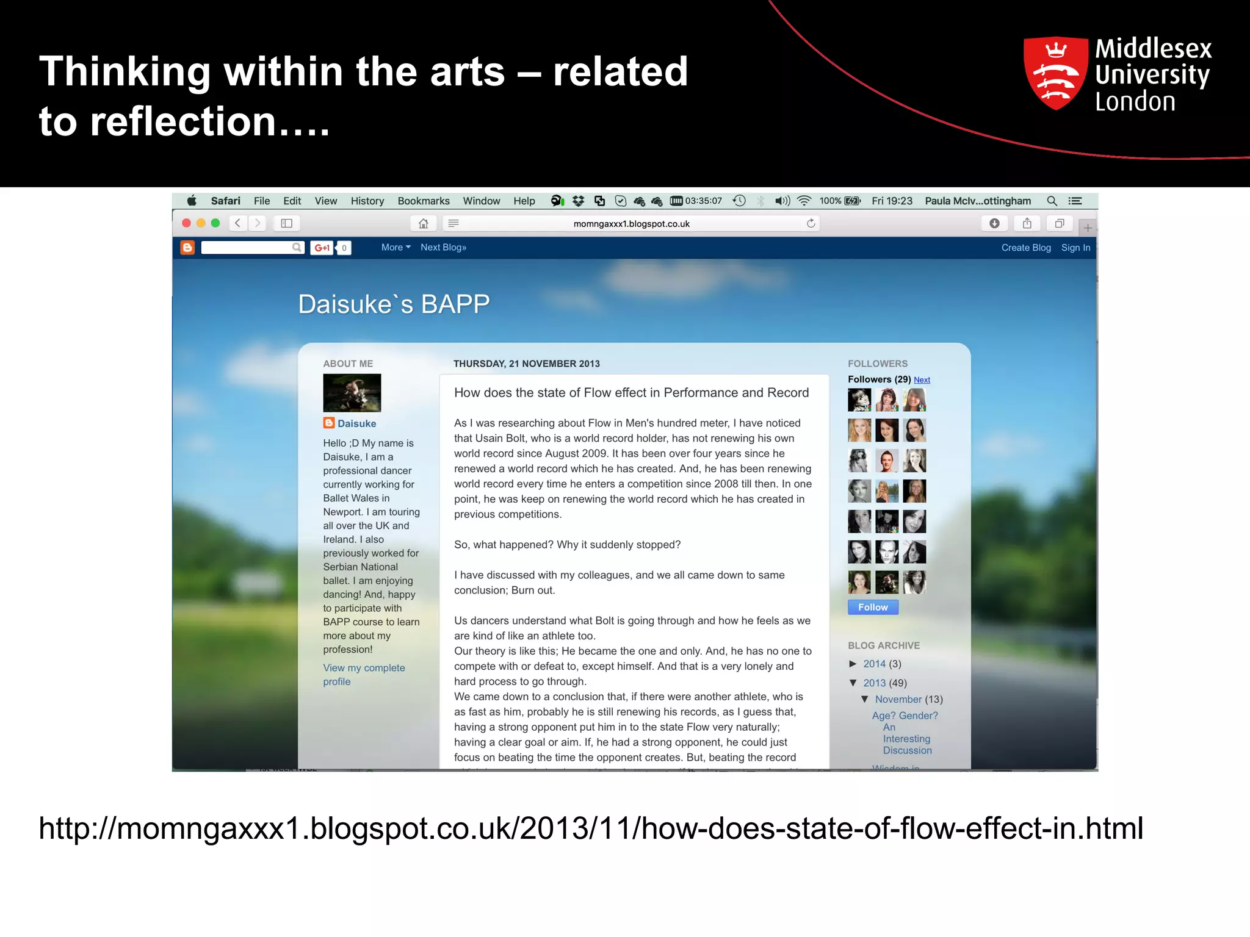Click the Daisuke`s BAPP blog title
The width and height of the screenshot is (1250, 937).
point(394,304)
